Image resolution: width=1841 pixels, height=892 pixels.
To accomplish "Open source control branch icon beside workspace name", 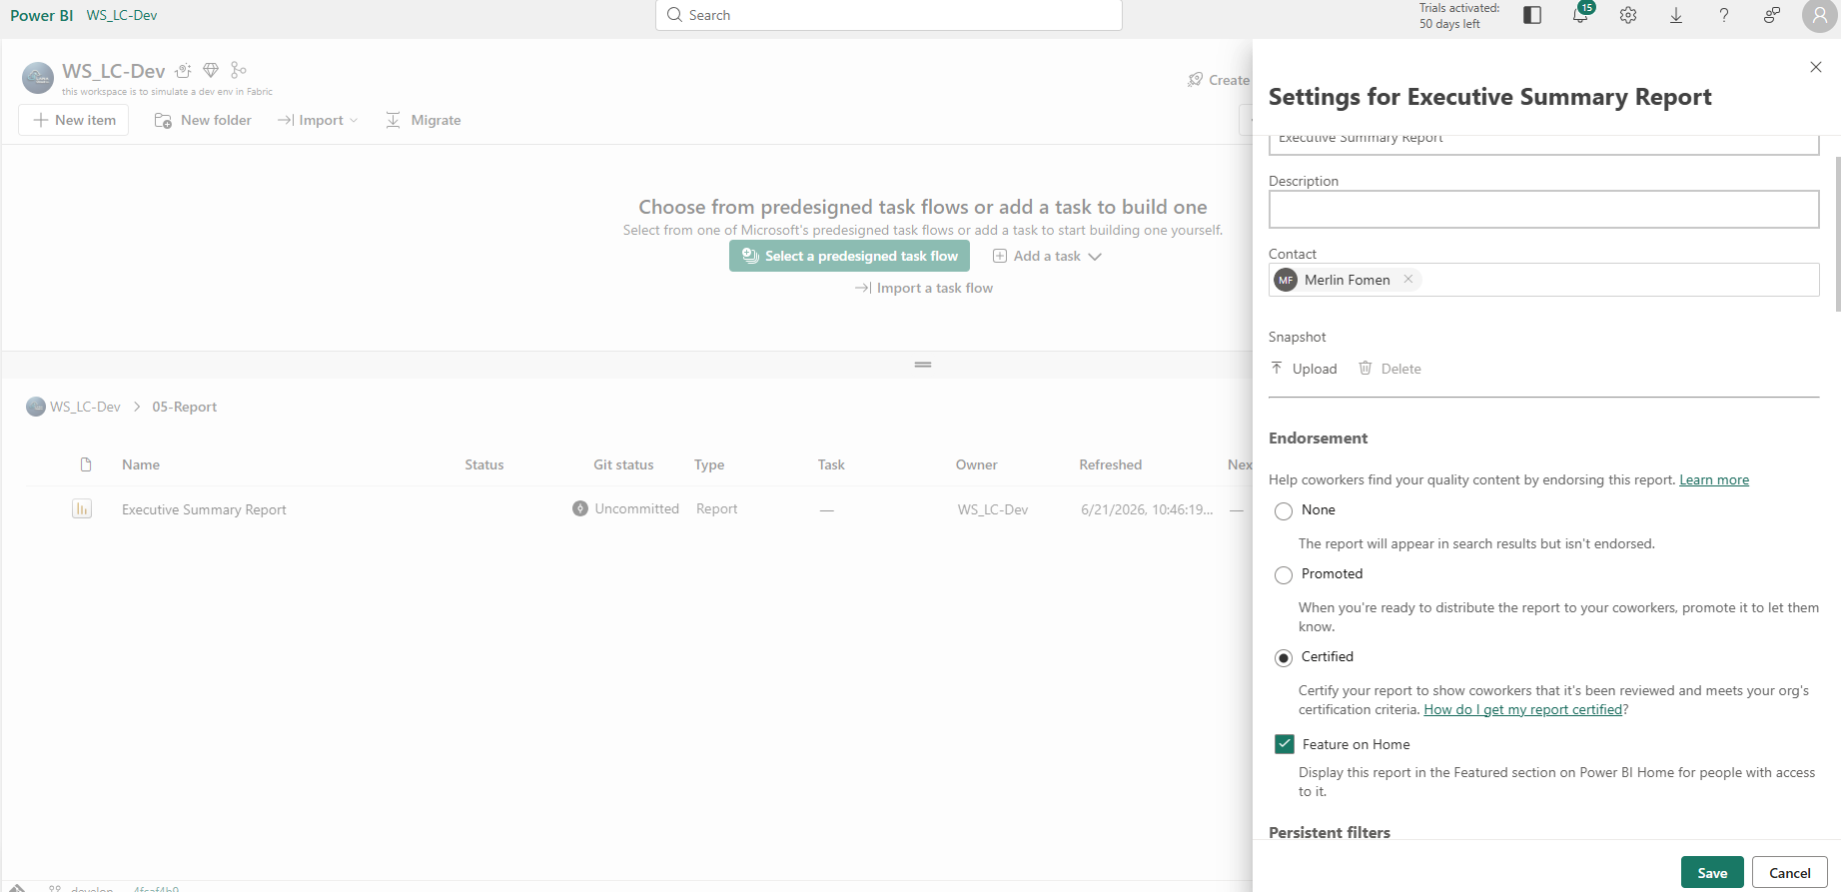I will [238, 70].
